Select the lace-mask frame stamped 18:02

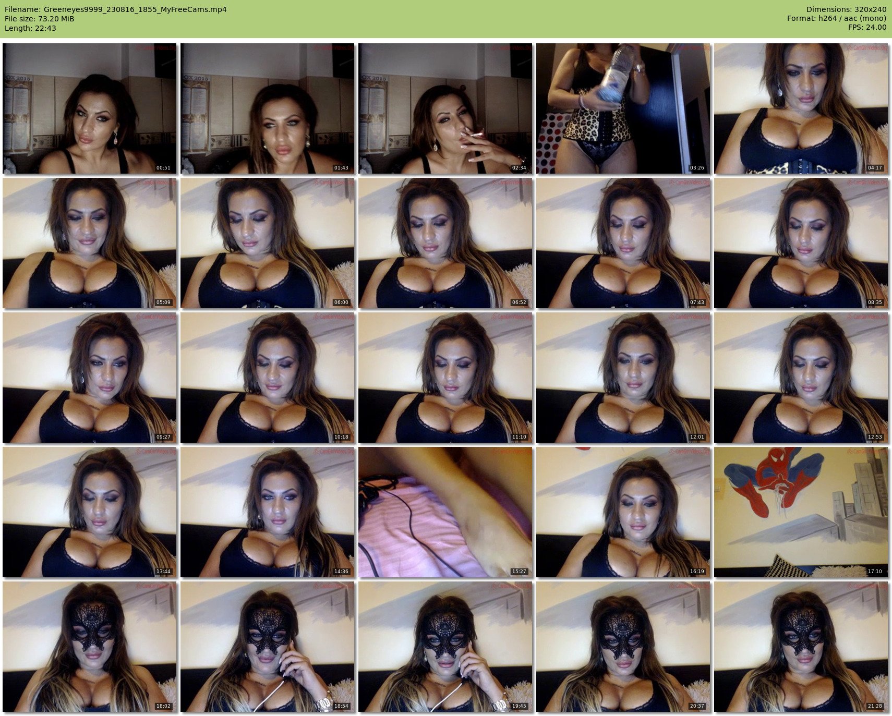point(90,647)
